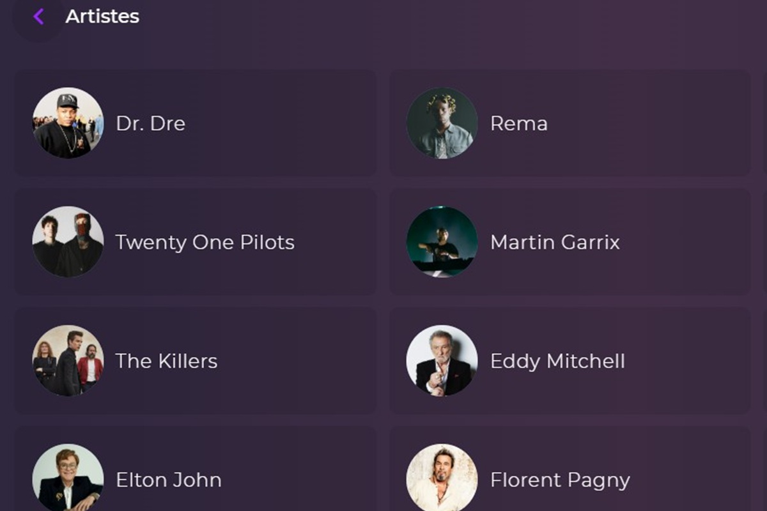Click Florent Pagny's avatar photo
767x511 pixels.
[x=442, y=479]
